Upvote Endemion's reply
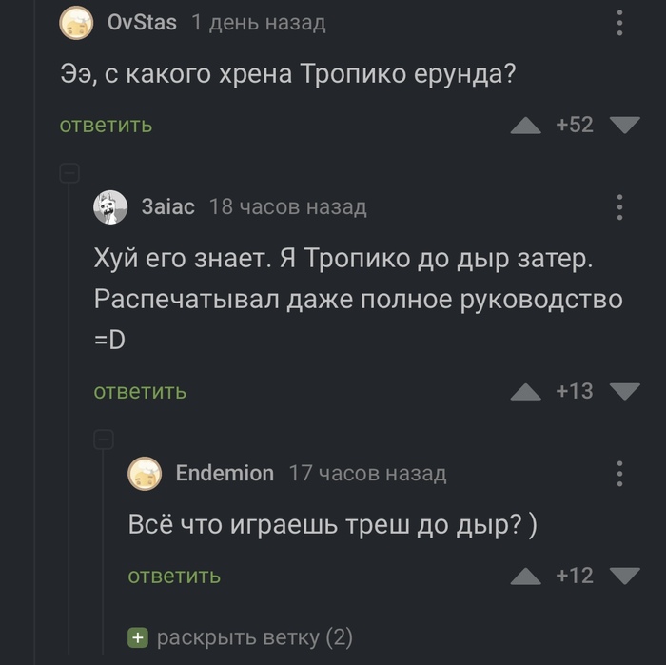Screen dimensions: 666x665 pyautogui.click(x=525, y=576)
